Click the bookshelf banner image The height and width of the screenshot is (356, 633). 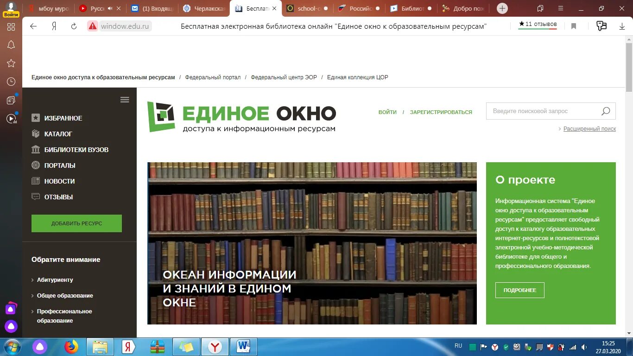pyautogui.click(x=312, y=243)
